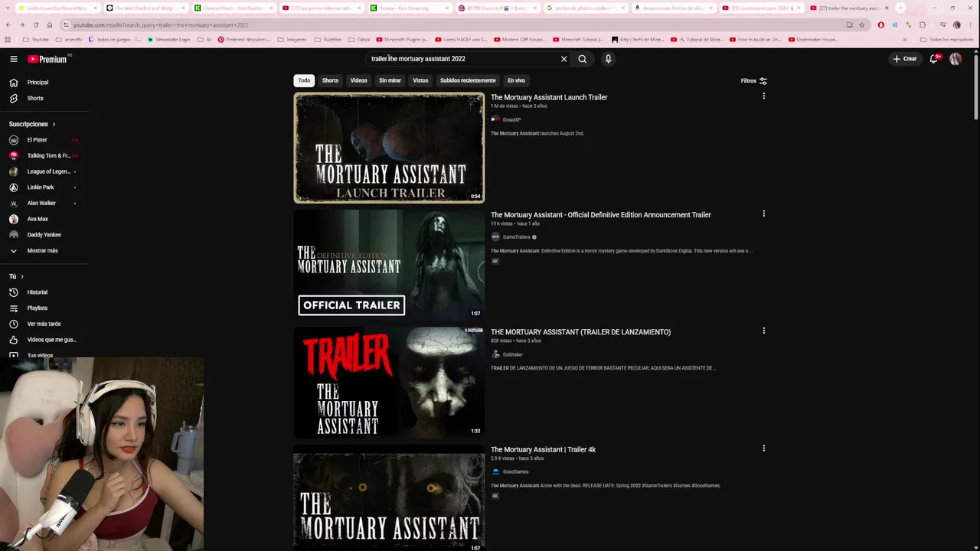Expand Suscripciones section
The height and width of the screenshot is (551, 980).
point(32,124)
